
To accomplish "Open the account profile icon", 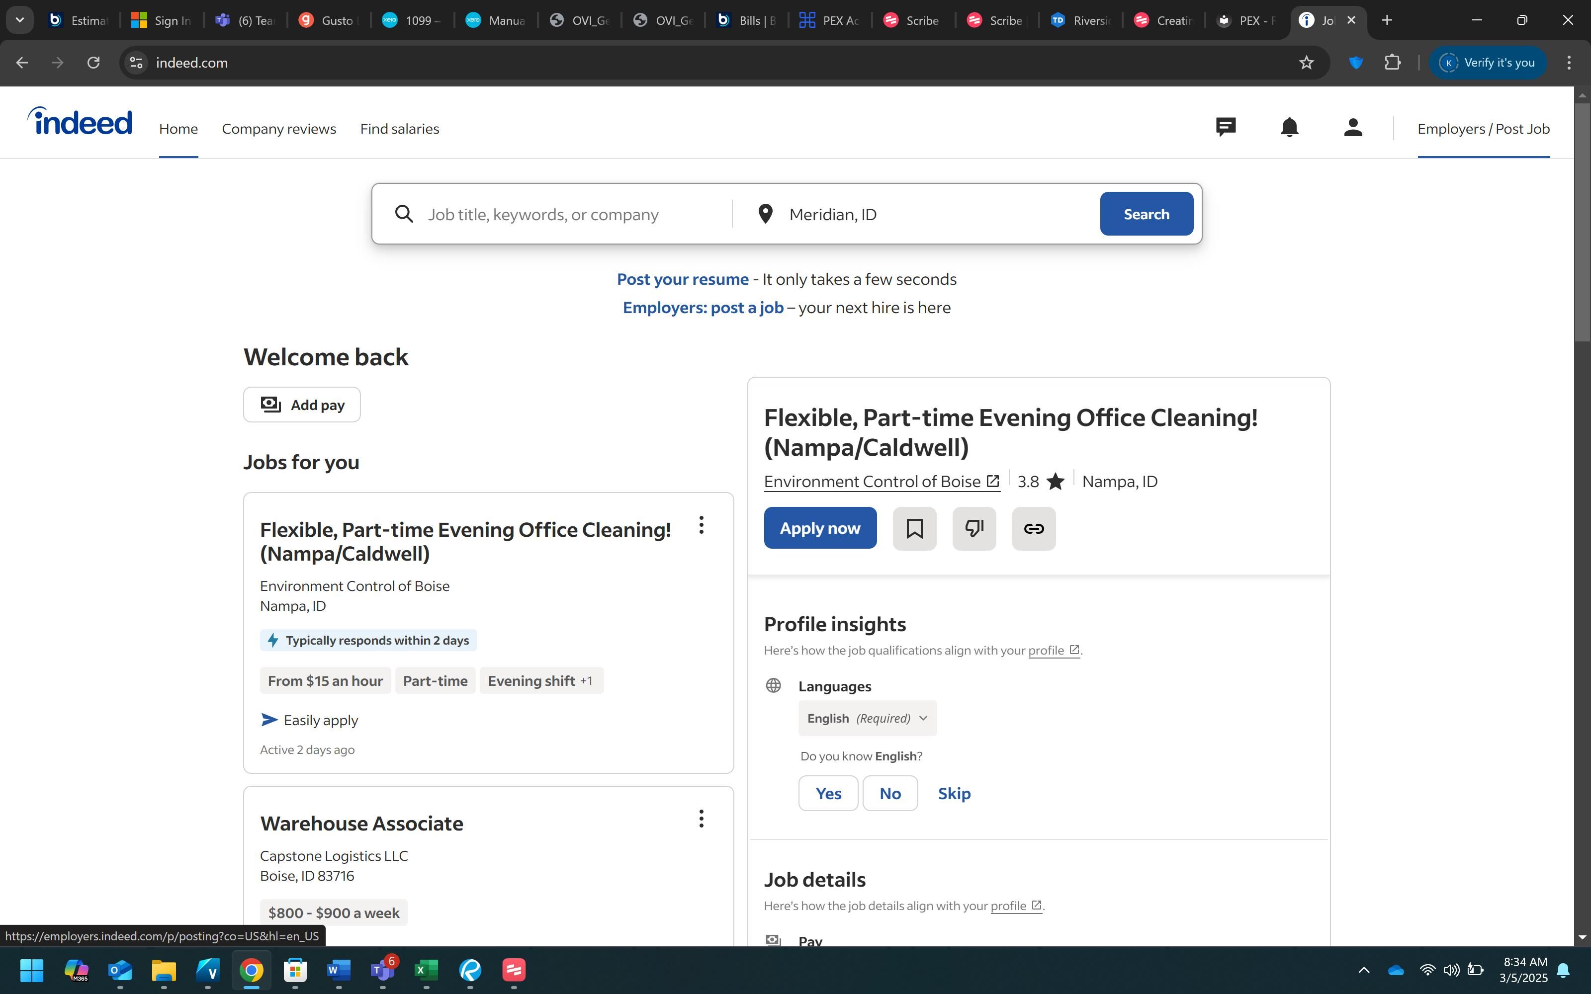I will pos(1352,127).
